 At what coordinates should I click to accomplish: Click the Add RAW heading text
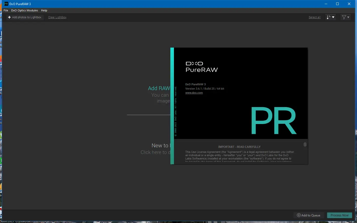pos(159,88)
